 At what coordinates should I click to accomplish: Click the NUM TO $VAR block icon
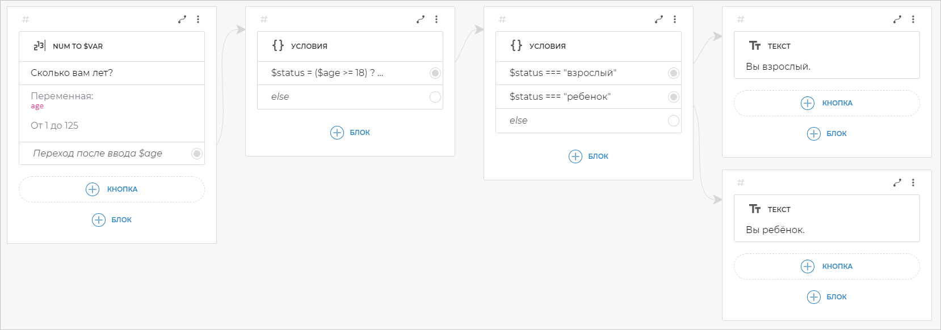(39, 46)
